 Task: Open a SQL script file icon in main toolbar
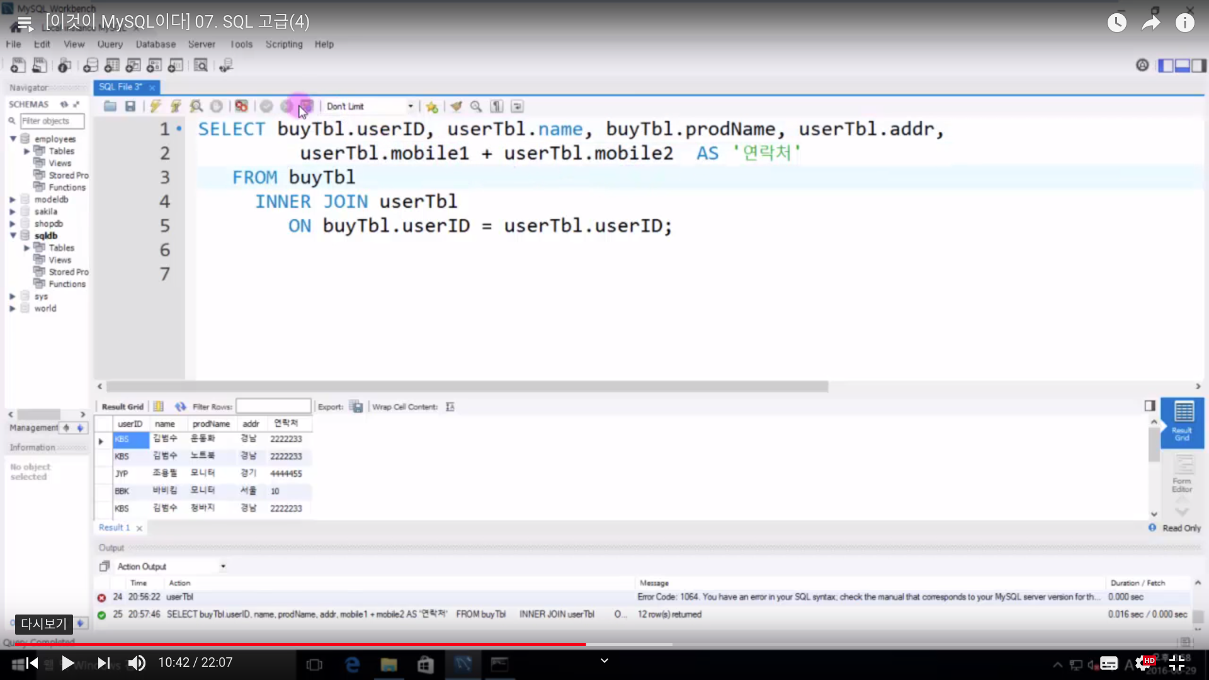(x=40, y=65)
